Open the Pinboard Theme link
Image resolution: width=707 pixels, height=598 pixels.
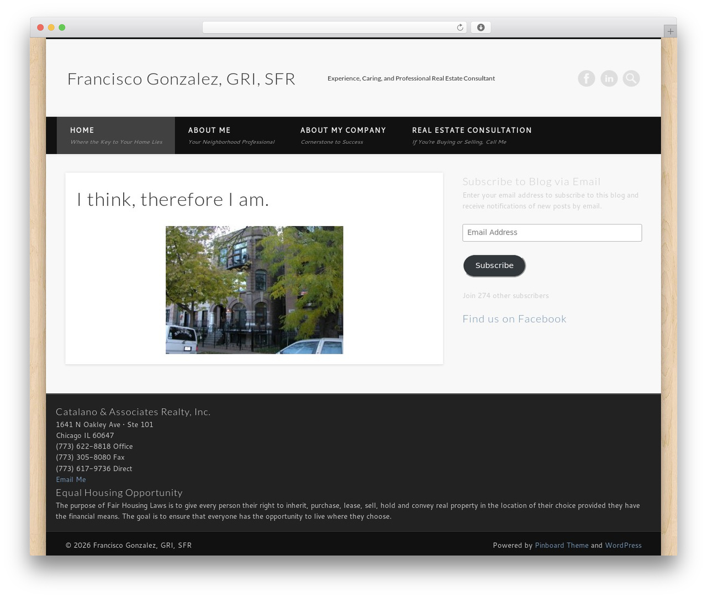click(562, 545)
